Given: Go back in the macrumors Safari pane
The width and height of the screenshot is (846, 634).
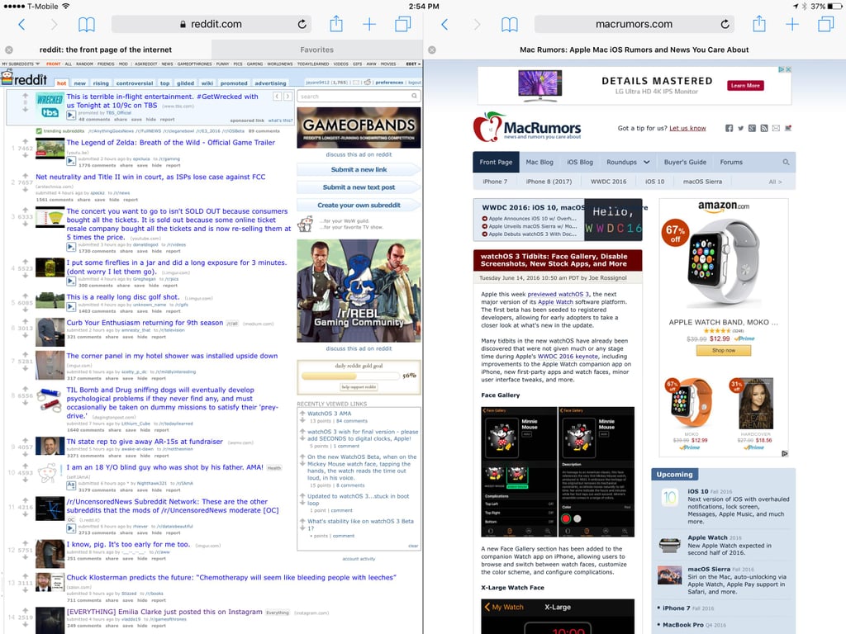Looking at the screenshot, I should (x=444, y=24).
